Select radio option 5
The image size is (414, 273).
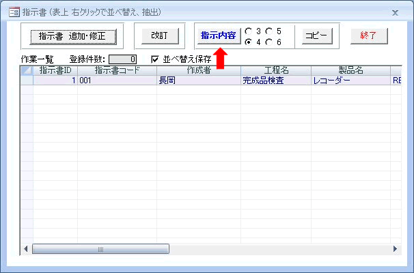tap(268, 31)
